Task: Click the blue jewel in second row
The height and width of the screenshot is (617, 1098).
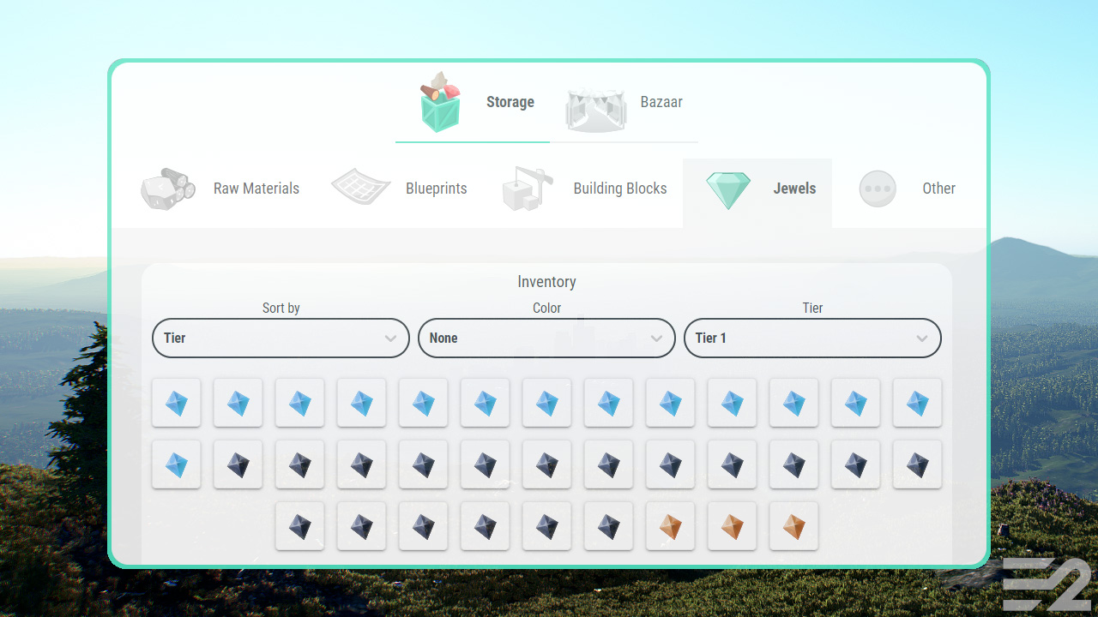Action: click(176, 464)
